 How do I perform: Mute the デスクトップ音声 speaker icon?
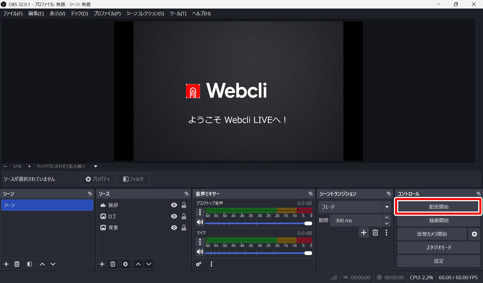pyautogui.click(x=200, y=222)
